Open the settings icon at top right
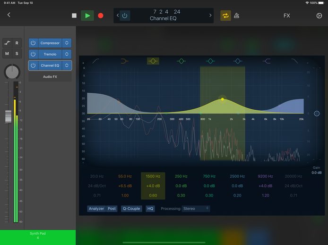The image size is (328, 245). 319,16
